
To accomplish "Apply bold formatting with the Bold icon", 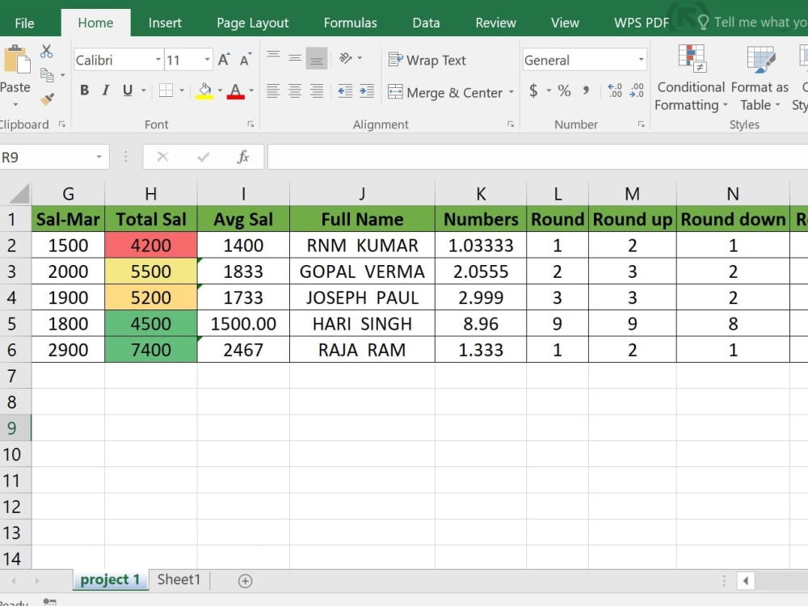I will (x=84, y=90).
